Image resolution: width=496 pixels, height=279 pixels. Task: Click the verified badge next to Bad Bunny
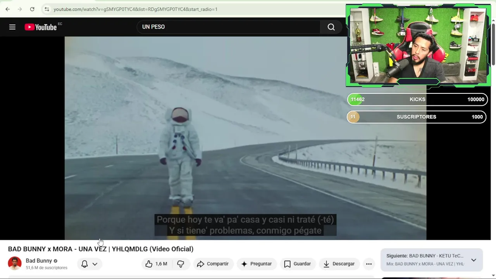55,261
